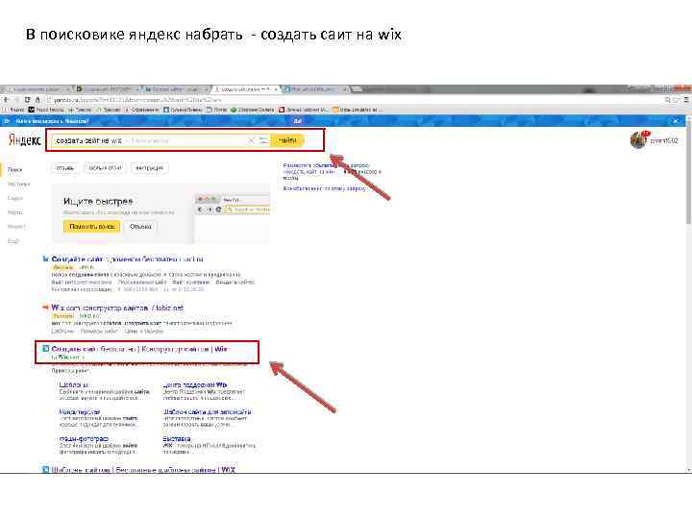Viewport: 692px width, 519px height.
Task: Open 'Все объявления по этому запросу' link
Action: click(325, 188)
